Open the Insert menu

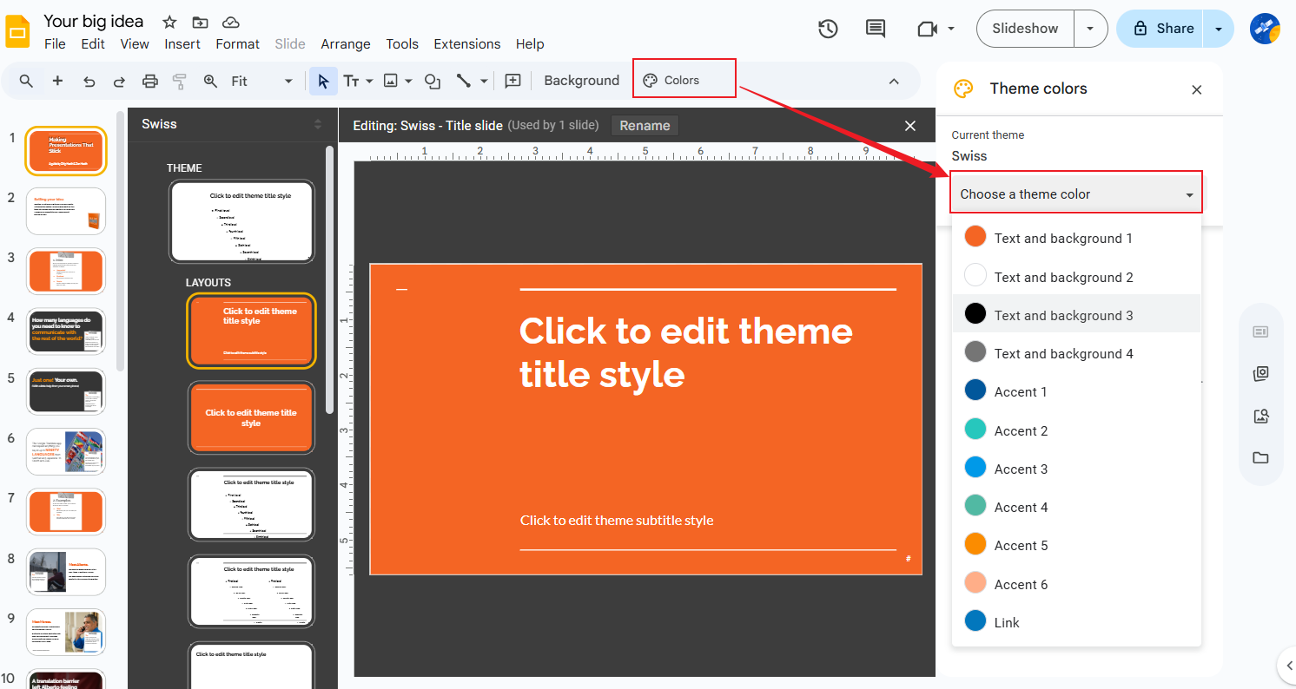point(182,43)
